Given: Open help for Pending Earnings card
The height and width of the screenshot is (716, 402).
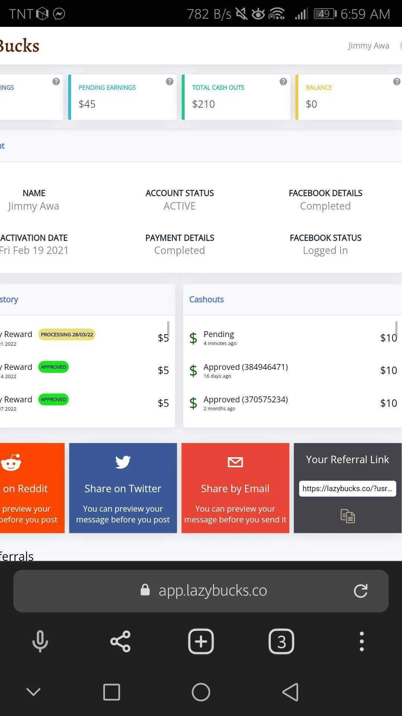Looking at the screenshot, I should (169, 82).
